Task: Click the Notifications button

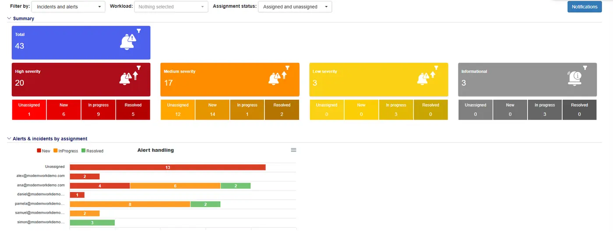Action: [x=585, y=7]
